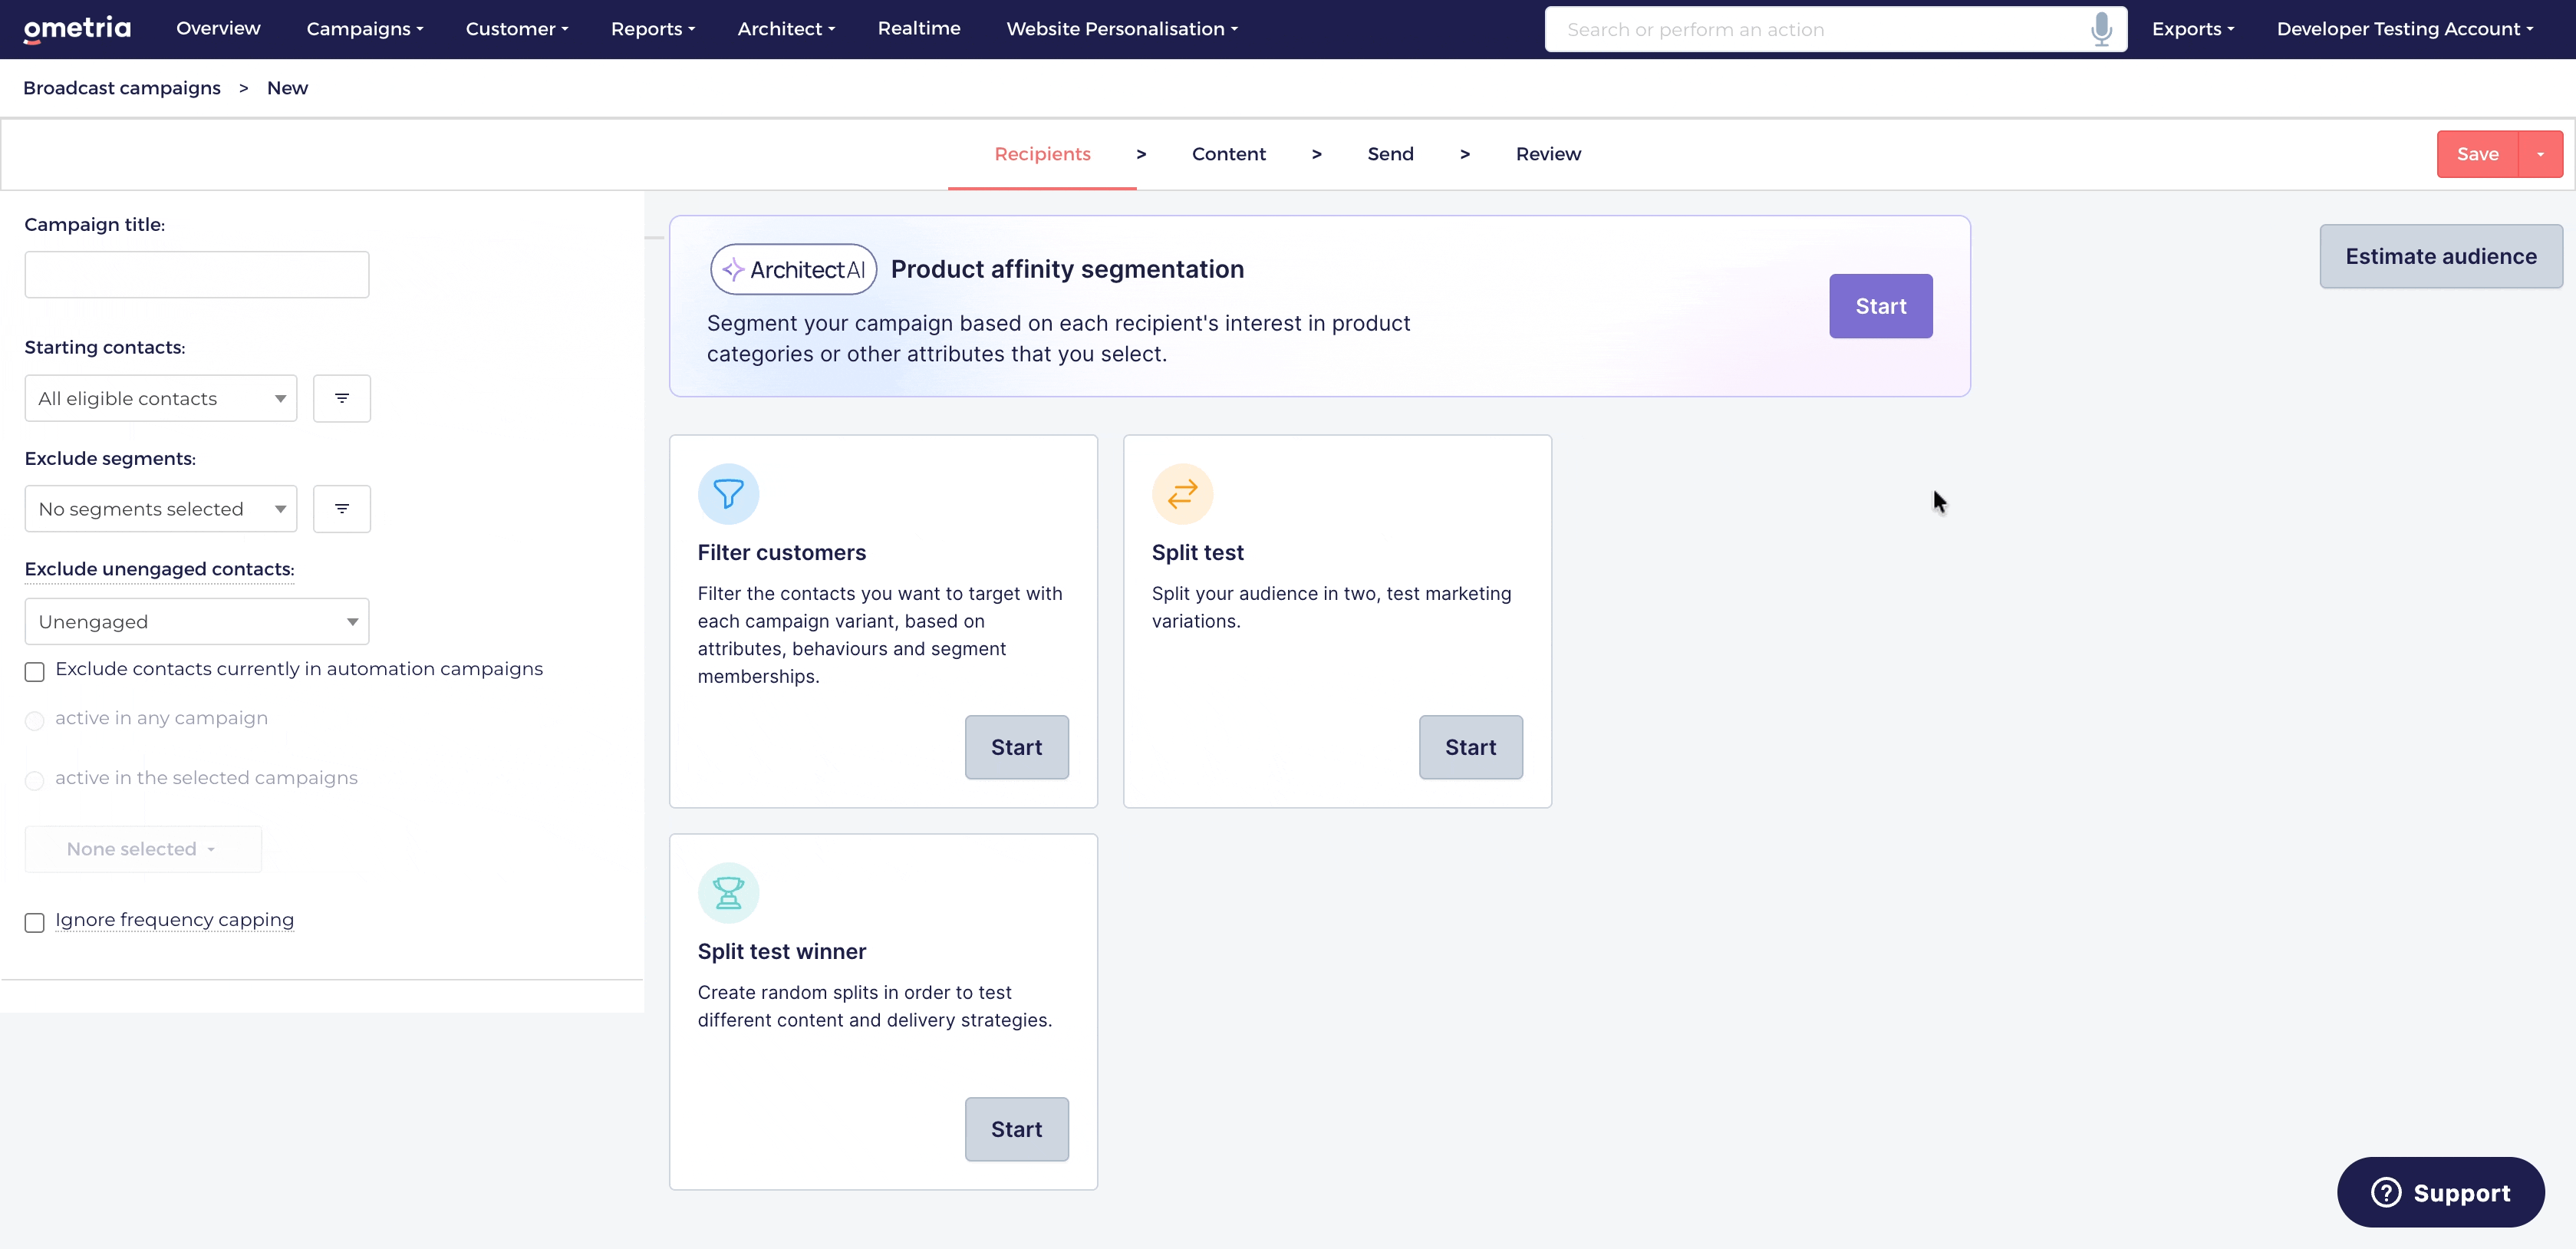
Task: Open the Save button dropdown arrow
Action: [x=2541, y=153]
